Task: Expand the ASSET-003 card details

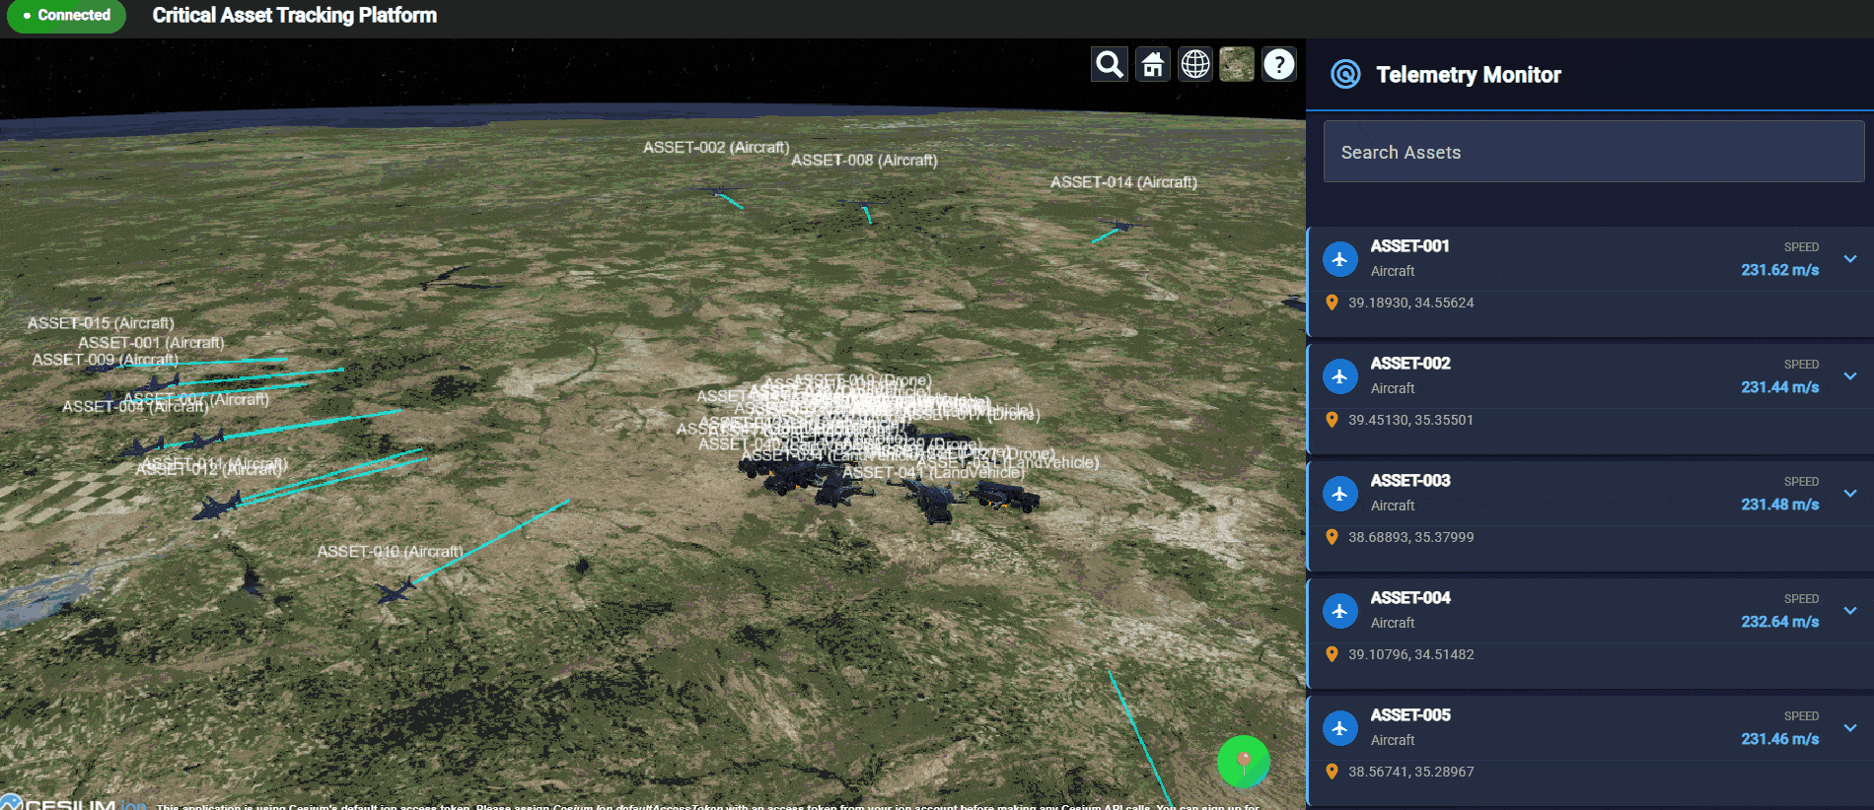Action: point(1850,494)
